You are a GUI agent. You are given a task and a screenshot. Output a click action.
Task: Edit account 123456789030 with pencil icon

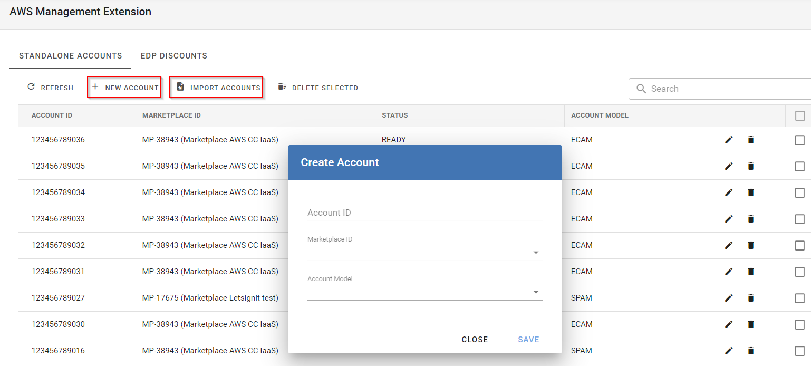pyautogui.click(x=729, y=324)
